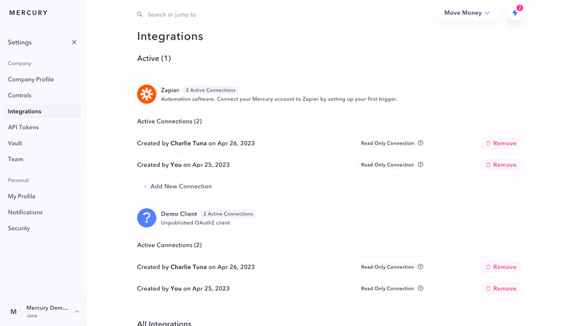Focus the Search or jump to field
The width and height of the screenshot is (574, 326).
click(172, 14)
